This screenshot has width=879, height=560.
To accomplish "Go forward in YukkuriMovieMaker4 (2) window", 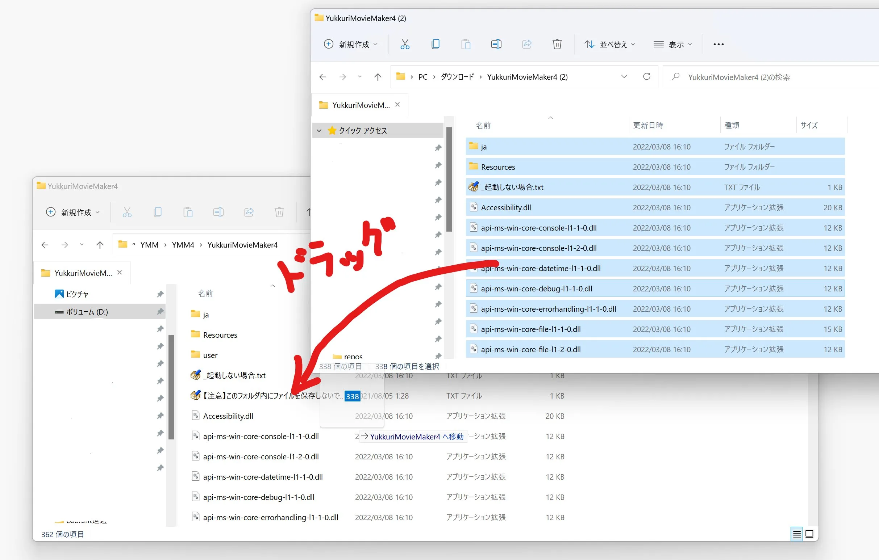I will tap(342, 77).
